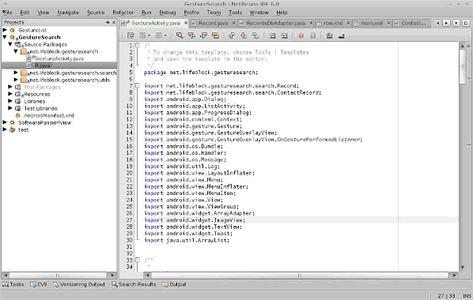
Task: Collapse the Javadoc fold at line 33
Action: point(138,260)
